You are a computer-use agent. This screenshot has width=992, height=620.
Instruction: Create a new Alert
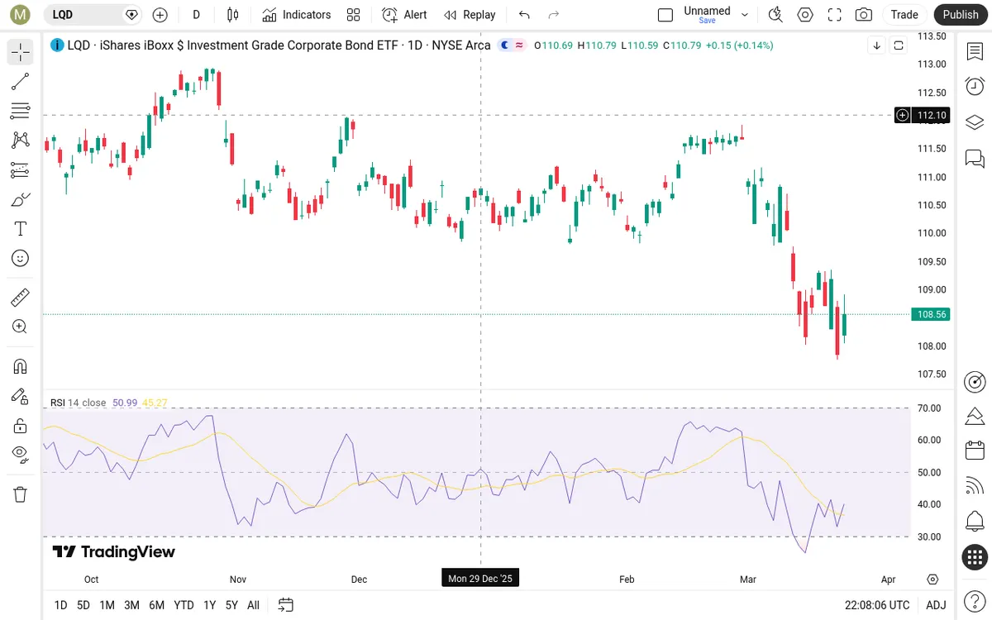pyautogui.click(x=404, y=15)
